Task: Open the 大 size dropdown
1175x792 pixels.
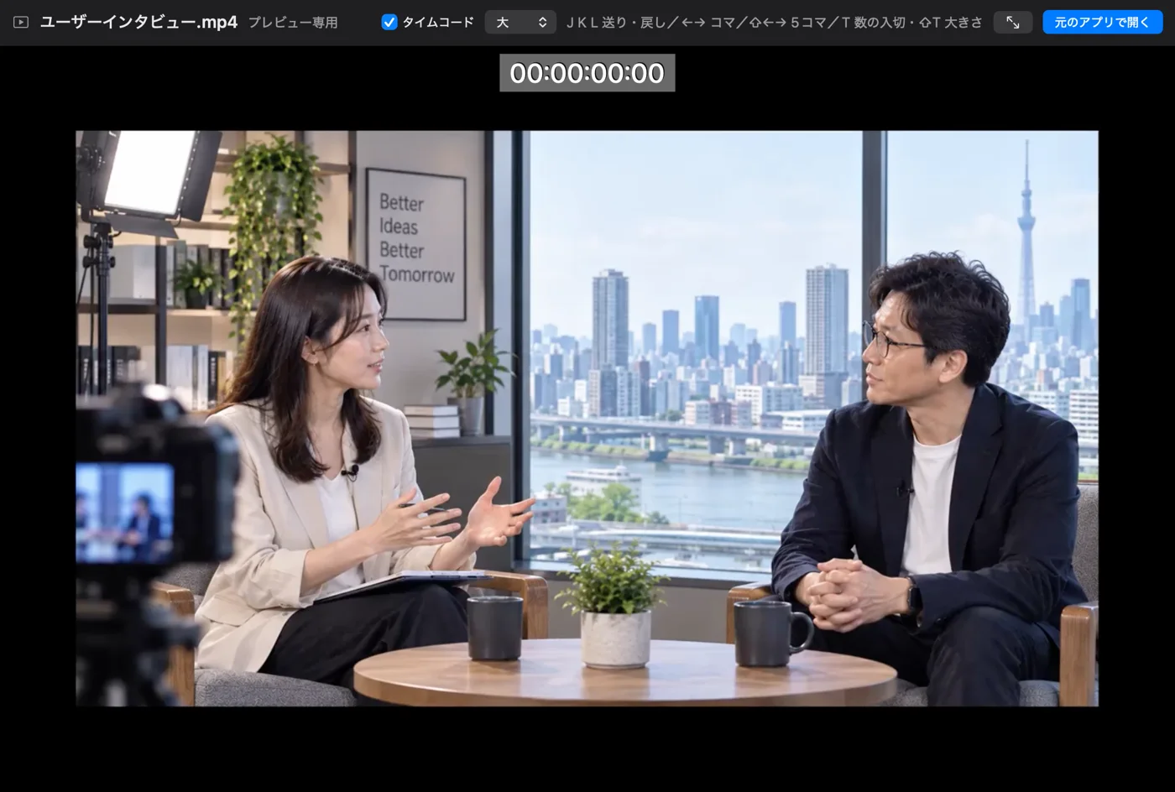Action: click(520, 23)
